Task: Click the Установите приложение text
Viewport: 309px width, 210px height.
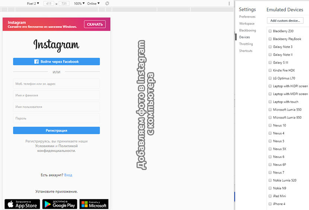Action: click(56, 191)
